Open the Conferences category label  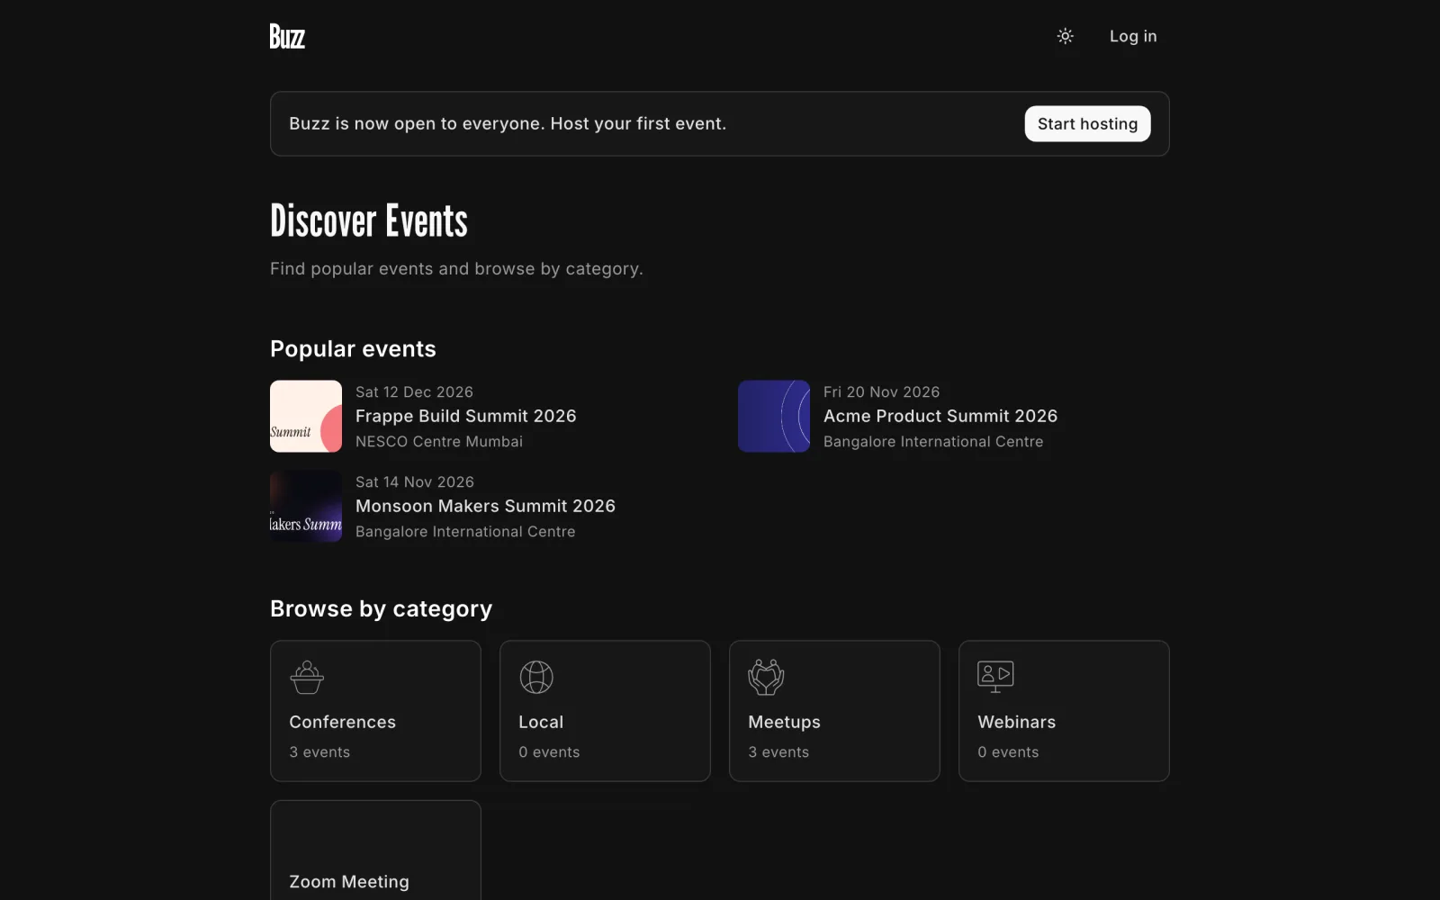pos(342,722)
